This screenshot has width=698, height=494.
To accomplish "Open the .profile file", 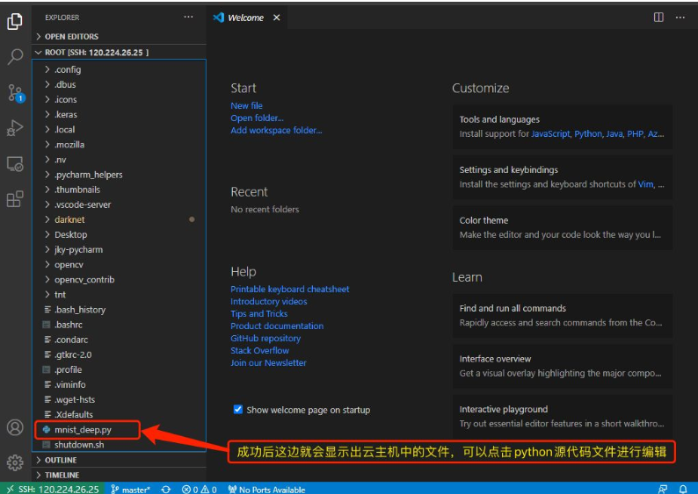I will 119,369.
